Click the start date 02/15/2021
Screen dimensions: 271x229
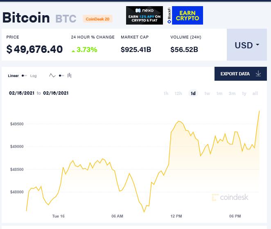[22, 93]
